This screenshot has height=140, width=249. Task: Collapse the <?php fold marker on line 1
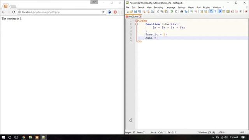[x=137, y=21]
